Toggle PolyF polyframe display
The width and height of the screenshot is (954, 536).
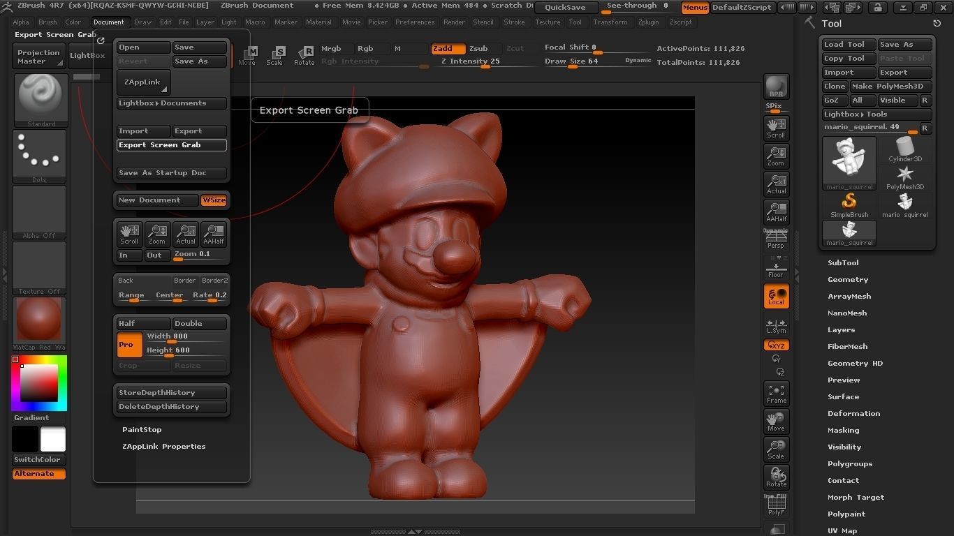tap(776, 505)
